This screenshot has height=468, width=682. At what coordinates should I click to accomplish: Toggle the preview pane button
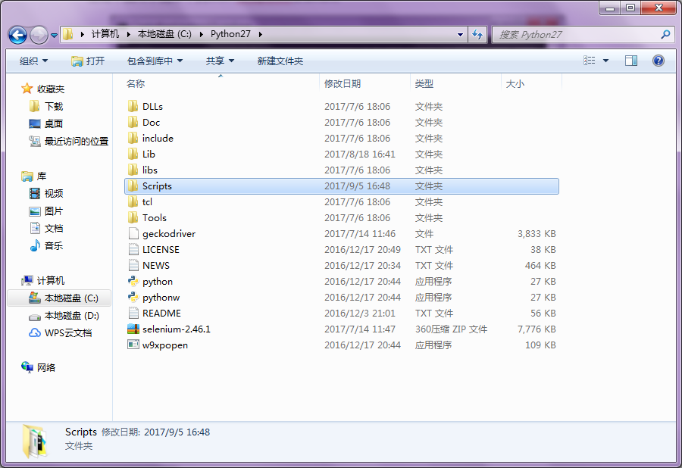630,61
